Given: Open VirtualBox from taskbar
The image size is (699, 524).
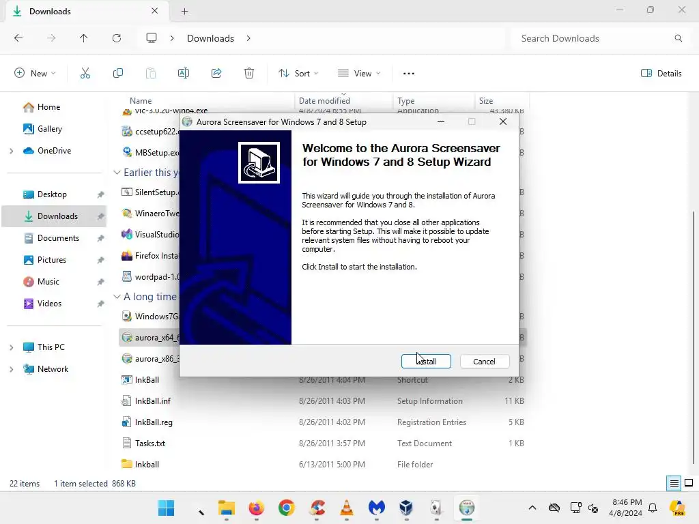Looking at the screenshot, I should pyautogui.click(x=406, y=508).
